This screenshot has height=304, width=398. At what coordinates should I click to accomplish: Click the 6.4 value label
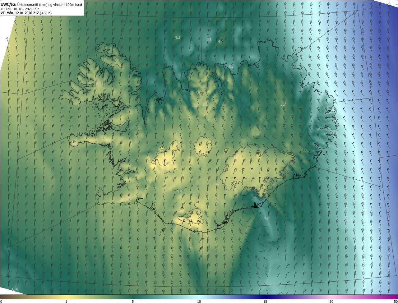click(15, 289)
